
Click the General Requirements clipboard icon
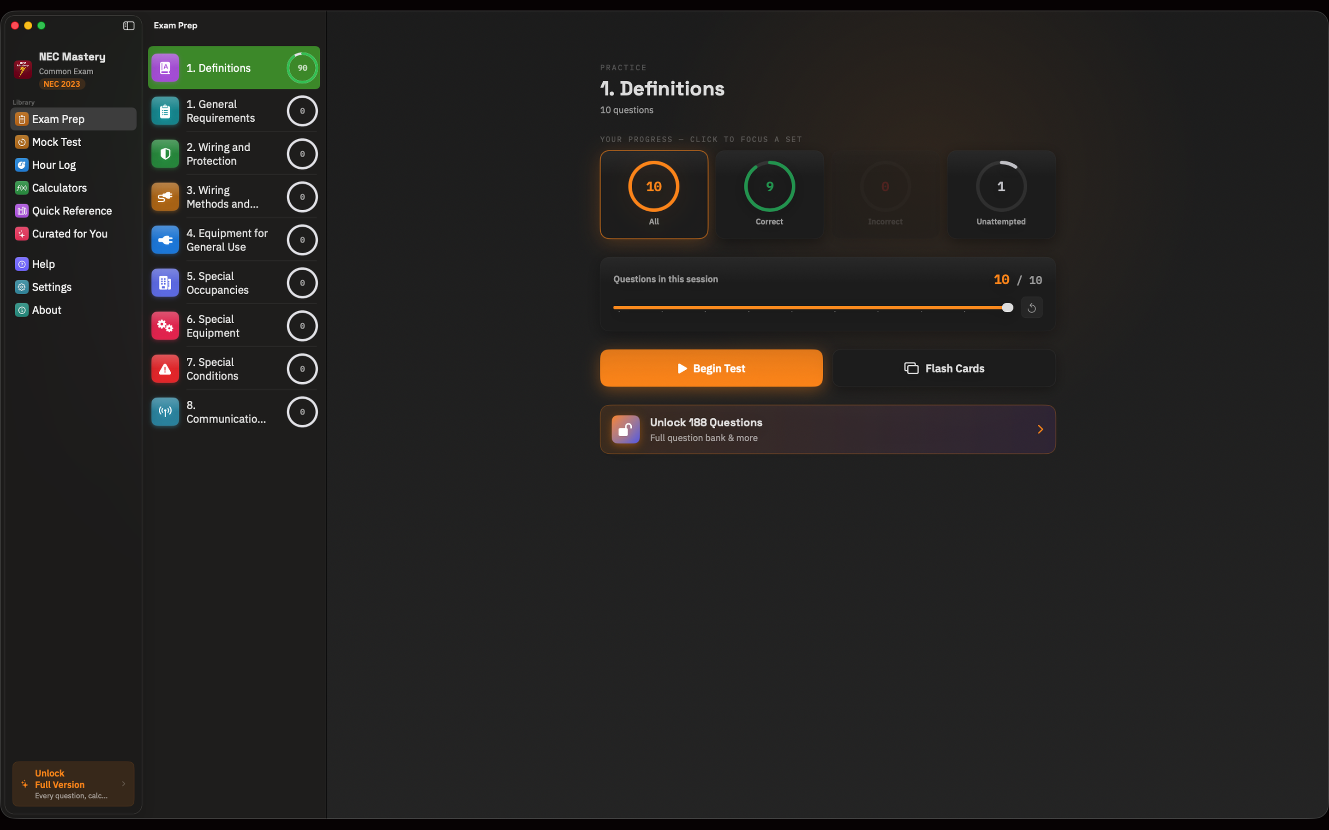click(165, 111)
